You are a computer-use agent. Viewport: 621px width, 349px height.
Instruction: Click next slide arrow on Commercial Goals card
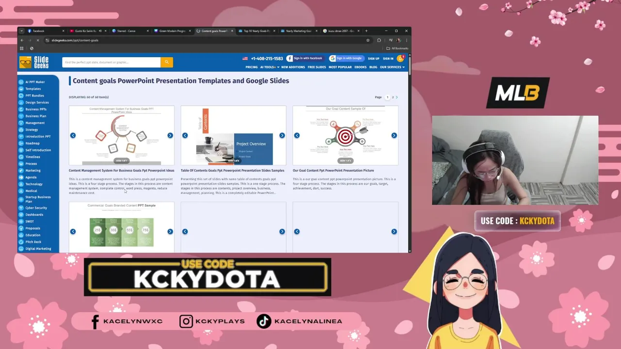tap(170, 231)
